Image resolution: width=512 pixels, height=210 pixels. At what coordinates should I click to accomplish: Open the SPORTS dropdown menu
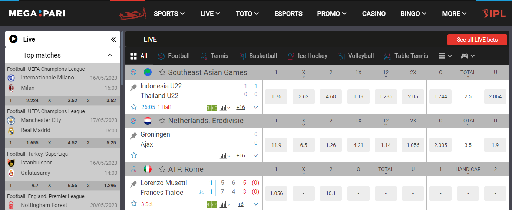point(169,14)
